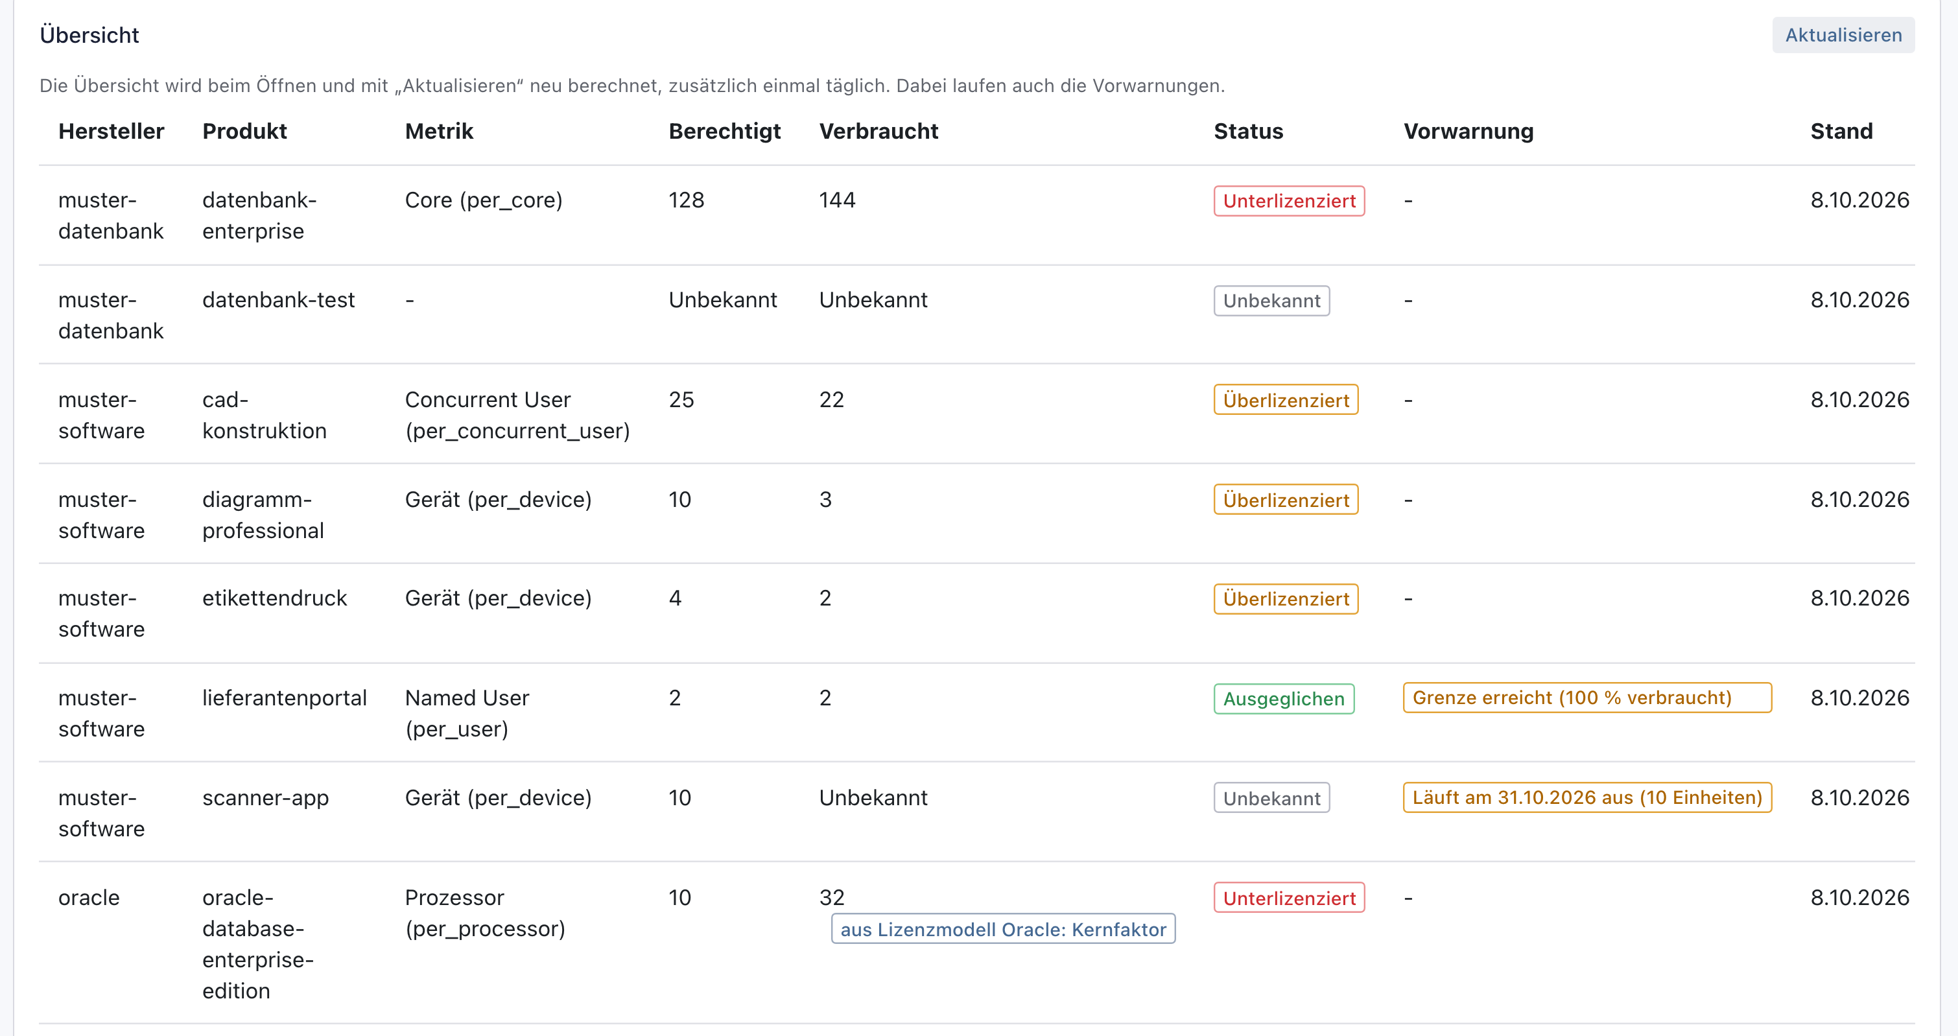Screen dimensions: 1958x1036
Task: Select the lieferantenportal product cell
Action: (284, 698)
